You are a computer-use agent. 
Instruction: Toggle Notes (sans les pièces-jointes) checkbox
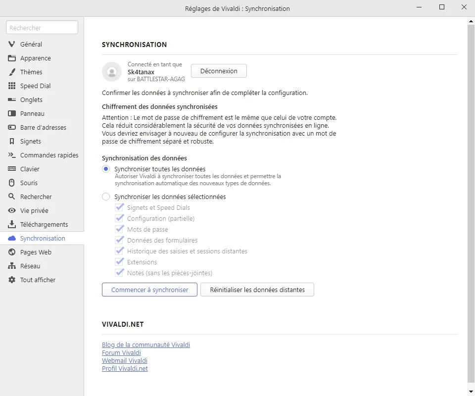[119, 273]
